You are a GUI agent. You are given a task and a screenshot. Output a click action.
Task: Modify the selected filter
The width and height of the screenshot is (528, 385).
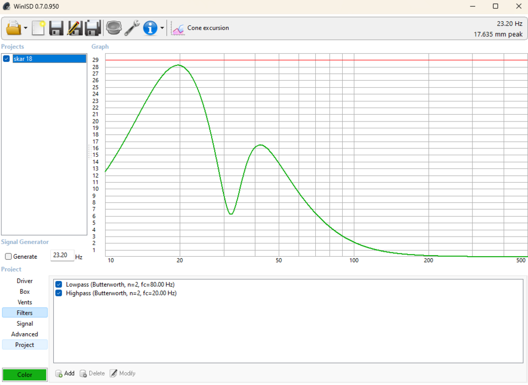coord(122,373)
